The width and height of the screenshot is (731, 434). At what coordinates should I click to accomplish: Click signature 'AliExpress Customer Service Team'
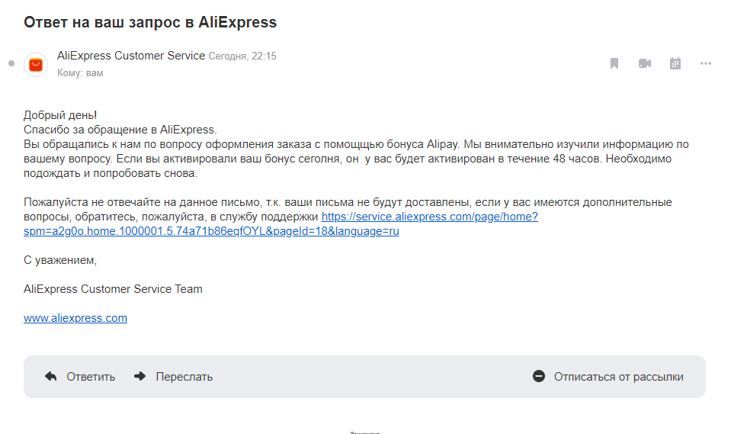point(114,289)
